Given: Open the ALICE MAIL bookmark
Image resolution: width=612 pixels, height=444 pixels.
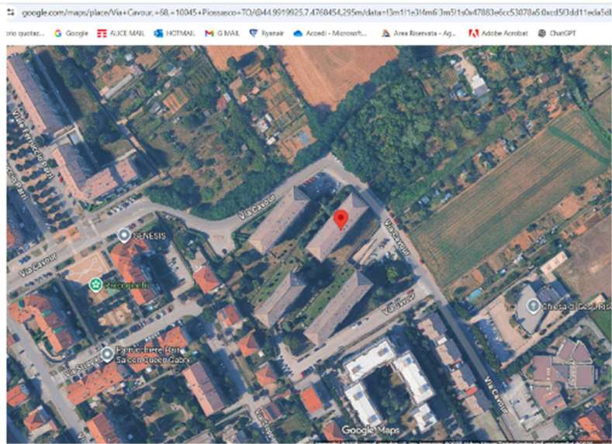Looking at the screenshot, I should coord(120,33).
